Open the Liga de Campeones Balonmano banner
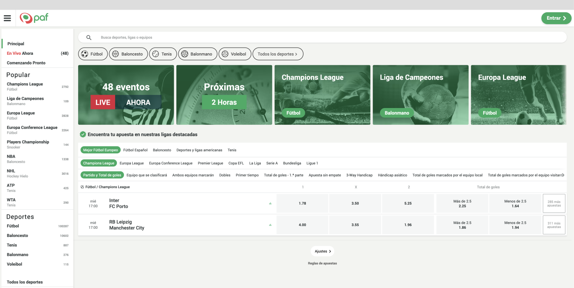This screenshot has width=574, height=288. [421, 95]
